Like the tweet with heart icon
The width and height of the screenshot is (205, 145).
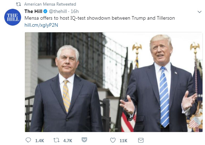113,140
